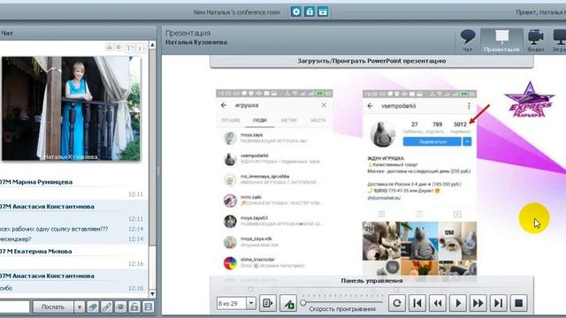Click the insert link chain icon in chat

pyautogui.click(x=106, y=307)
